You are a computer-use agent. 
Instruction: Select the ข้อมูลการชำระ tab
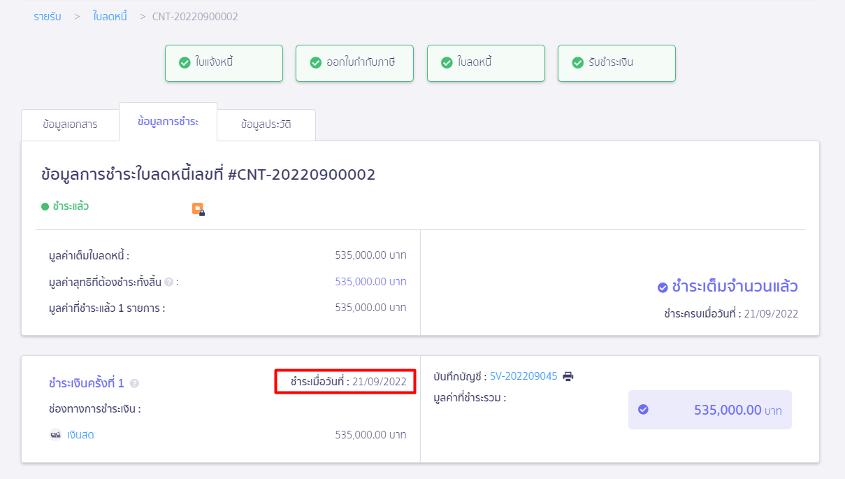click(168, 122)
